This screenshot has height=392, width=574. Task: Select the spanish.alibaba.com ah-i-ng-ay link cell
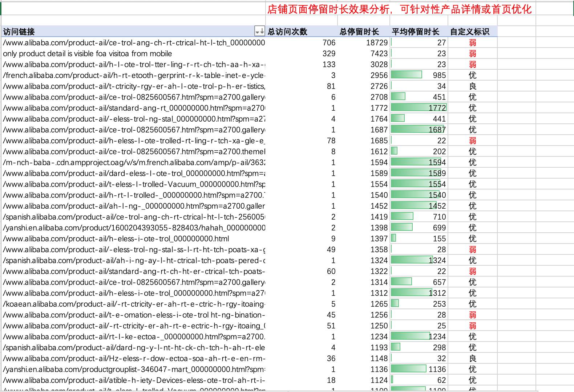tap(133, 260)
